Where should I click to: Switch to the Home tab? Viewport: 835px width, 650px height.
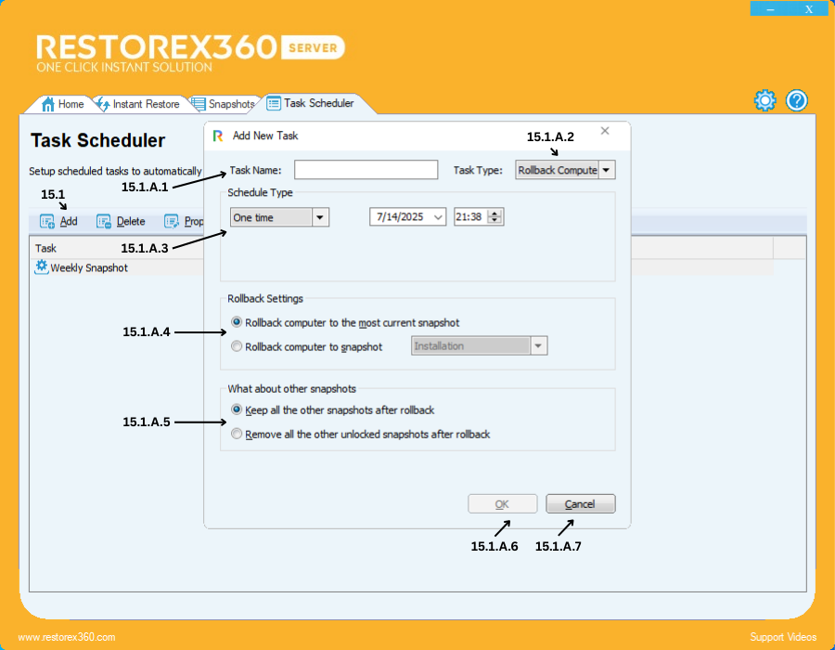[63, 104]
